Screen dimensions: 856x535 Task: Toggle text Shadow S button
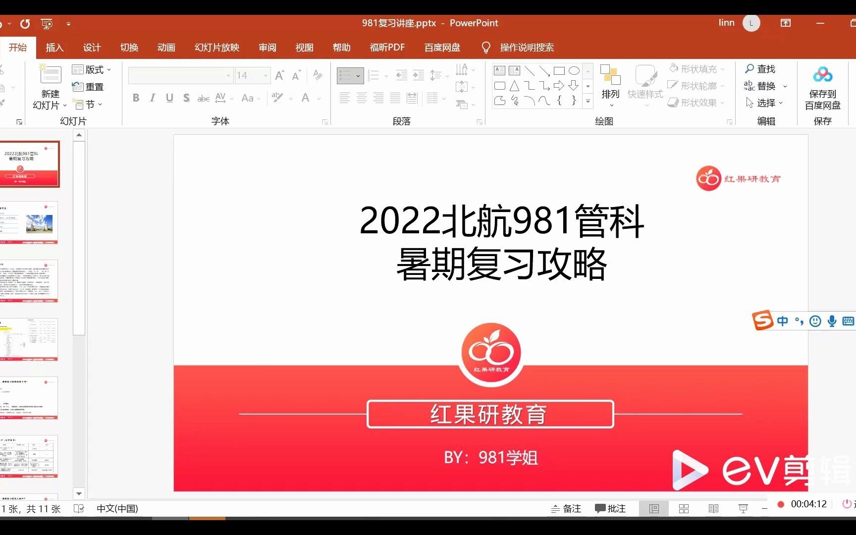click(x=186, y=98)
